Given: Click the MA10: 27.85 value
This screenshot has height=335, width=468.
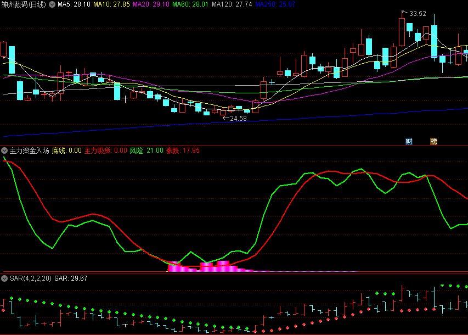Looking at the screenshot, I should click(x=111, y=4).
